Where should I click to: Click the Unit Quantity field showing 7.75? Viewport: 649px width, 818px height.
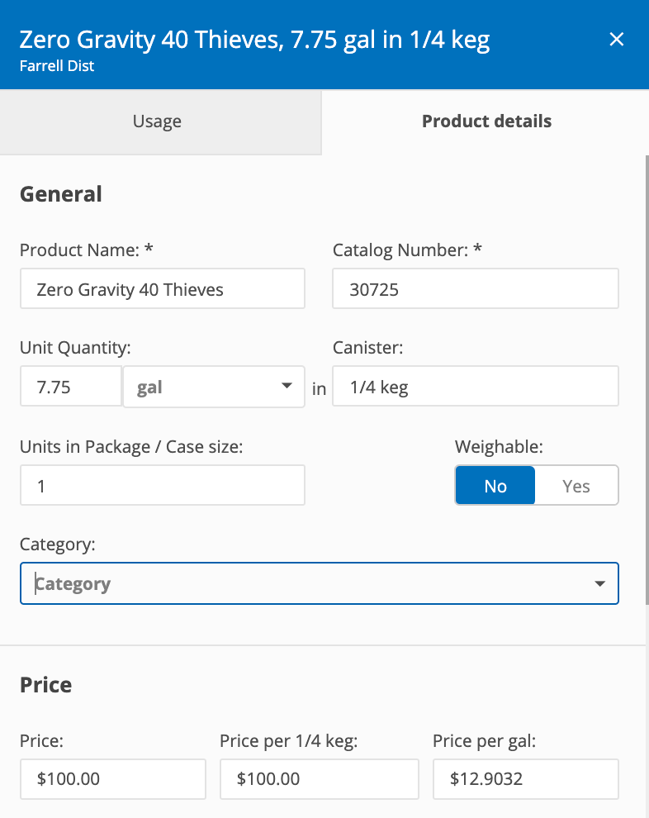tap(70, 386)
